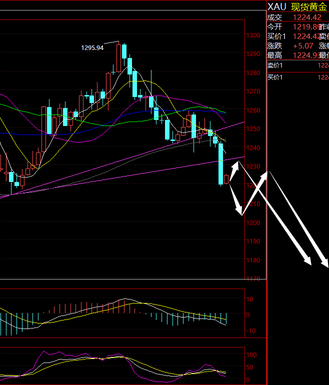Click 买价1 label next to 涨跌 block

[x=276, y=36]
